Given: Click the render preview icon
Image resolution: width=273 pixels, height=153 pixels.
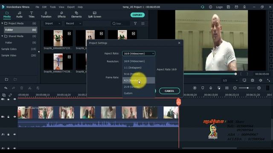Looking at the screenshot, I should pos(195,88).
